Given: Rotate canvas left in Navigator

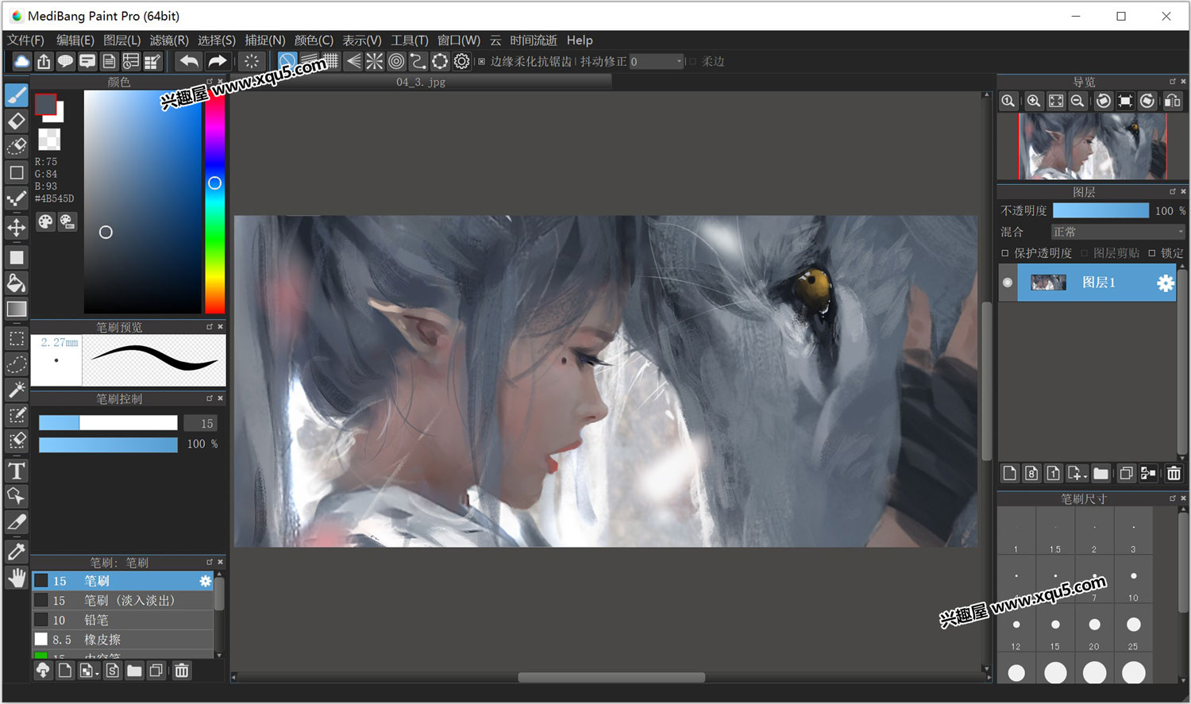Looking at the screenshot, I should tap(1103, 101).
